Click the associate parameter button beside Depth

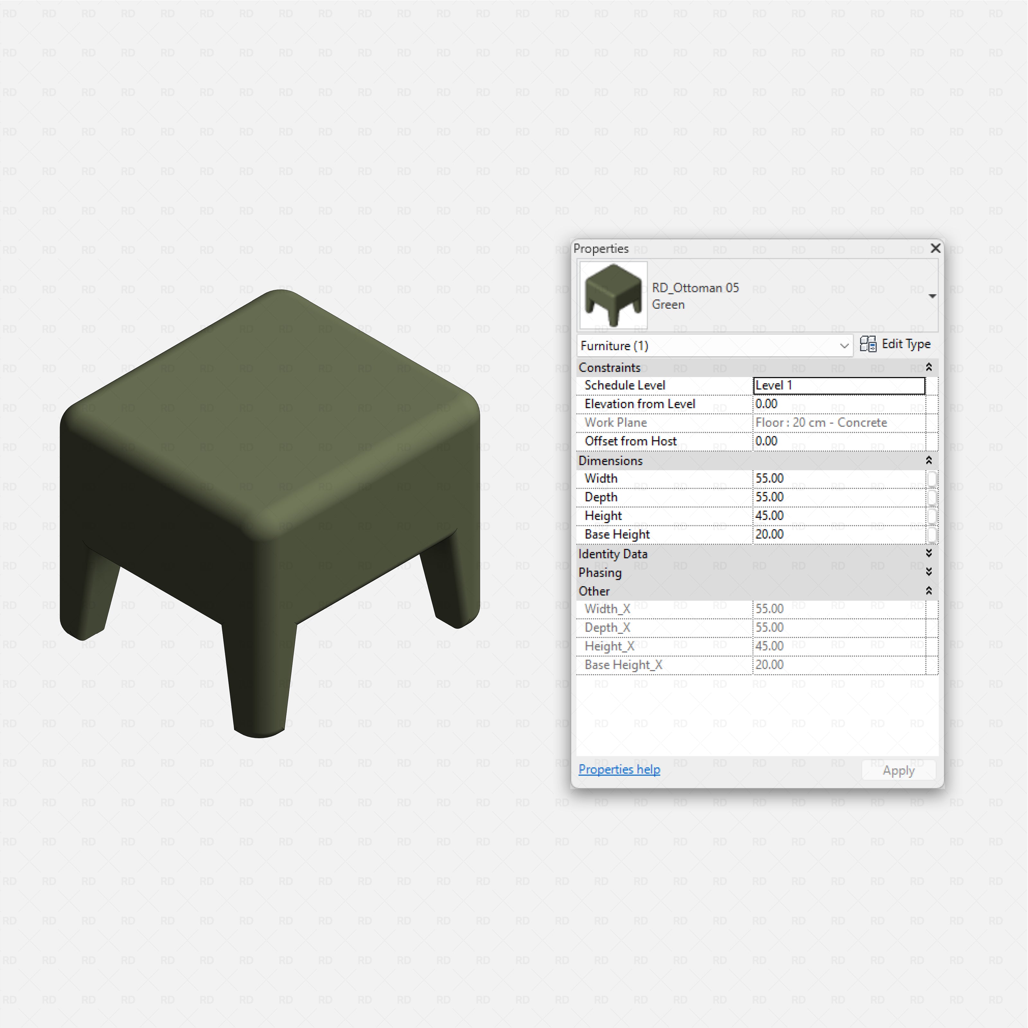pos(932,497)
